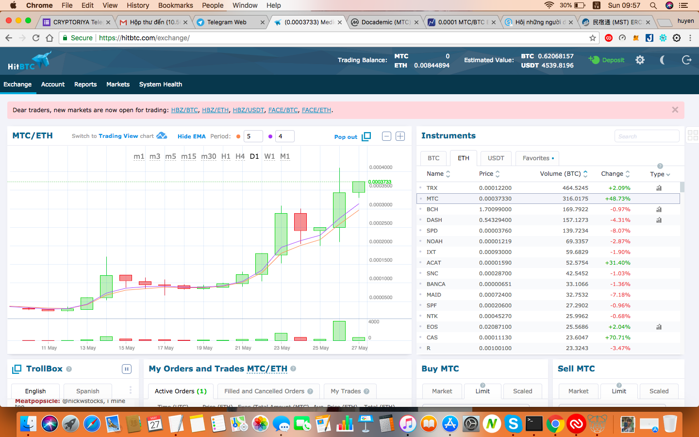Screen dimensions: 699x437
Task: Toggle favorite dot for NOAH row
Action: pos(420,241)
